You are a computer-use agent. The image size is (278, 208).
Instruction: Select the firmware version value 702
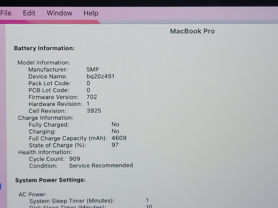point(92,97)
